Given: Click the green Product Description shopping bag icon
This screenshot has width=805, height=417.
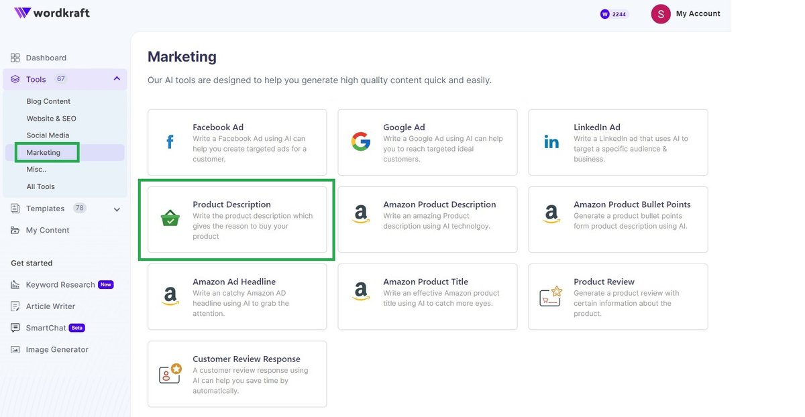Looking at the screenshot, I should [169, 219].
